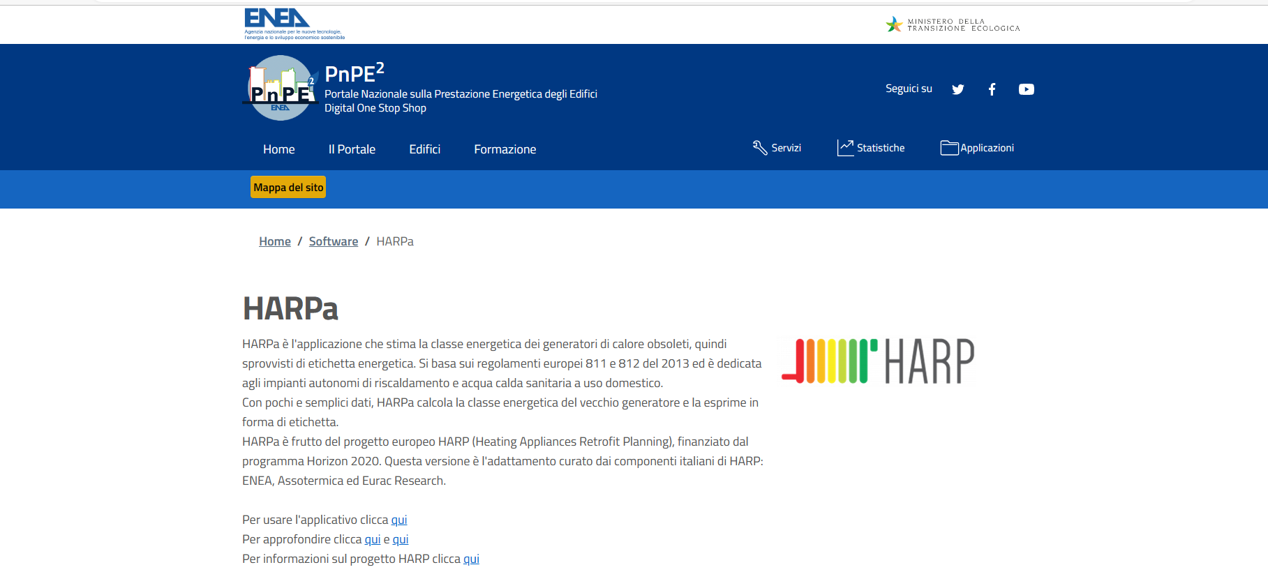Click 'Portale Nazionale sulla Prestazione Energetica' tagline
Screen dimensions: 1268x588
click(x=461, y=94)
